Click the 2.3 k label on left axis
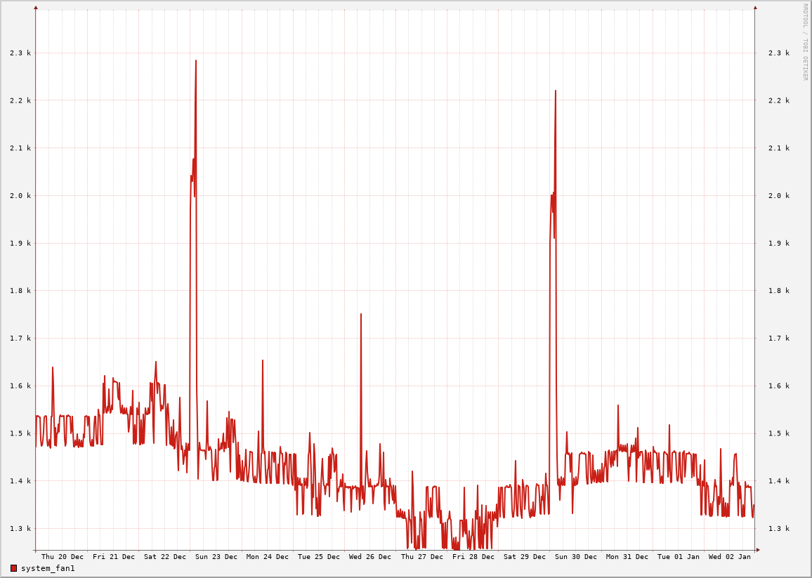Image resolution: width=812 pixels, height=578 pixels. pos(20,53)
